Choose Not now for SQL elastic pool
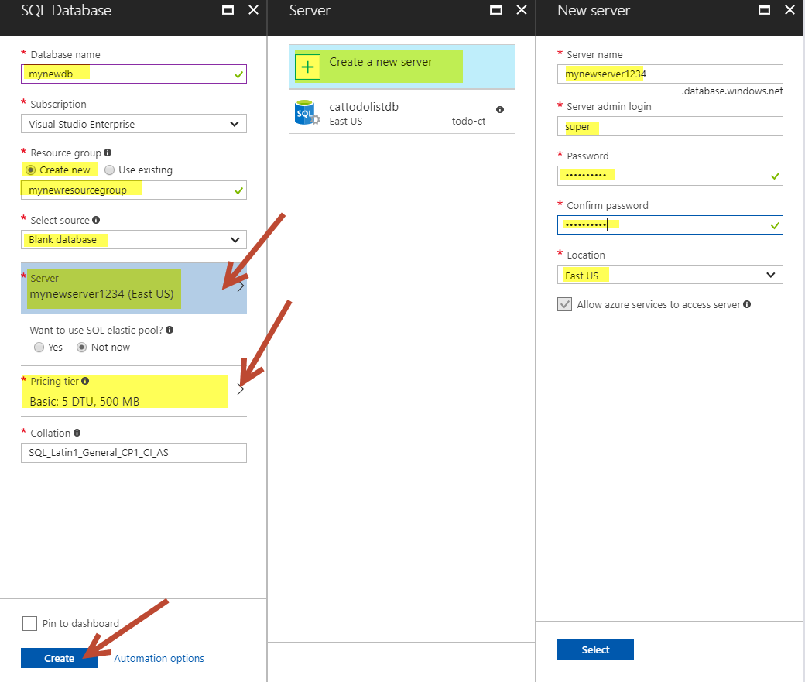Screen dimensions: 805x682 click(81, 347)
